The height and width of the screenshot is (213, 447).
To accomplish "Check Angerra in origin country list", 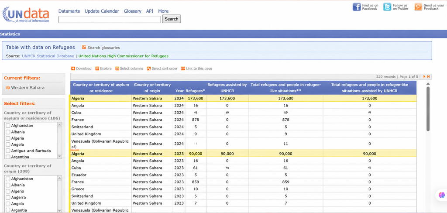I will (x=8, y=198).
